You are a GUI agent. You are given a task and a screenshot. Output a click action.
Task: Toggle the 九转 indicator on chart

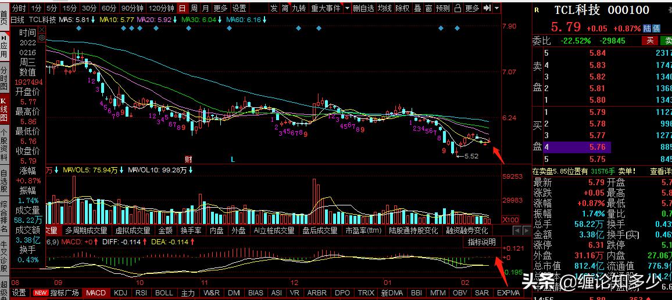pyautogui.click(x=299, y=8)
